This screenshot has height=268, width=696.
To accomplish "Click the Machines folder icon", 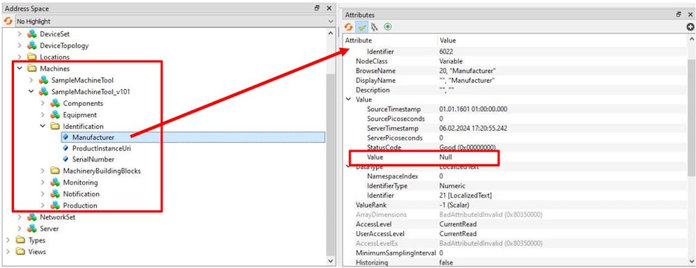I will 31,68.
